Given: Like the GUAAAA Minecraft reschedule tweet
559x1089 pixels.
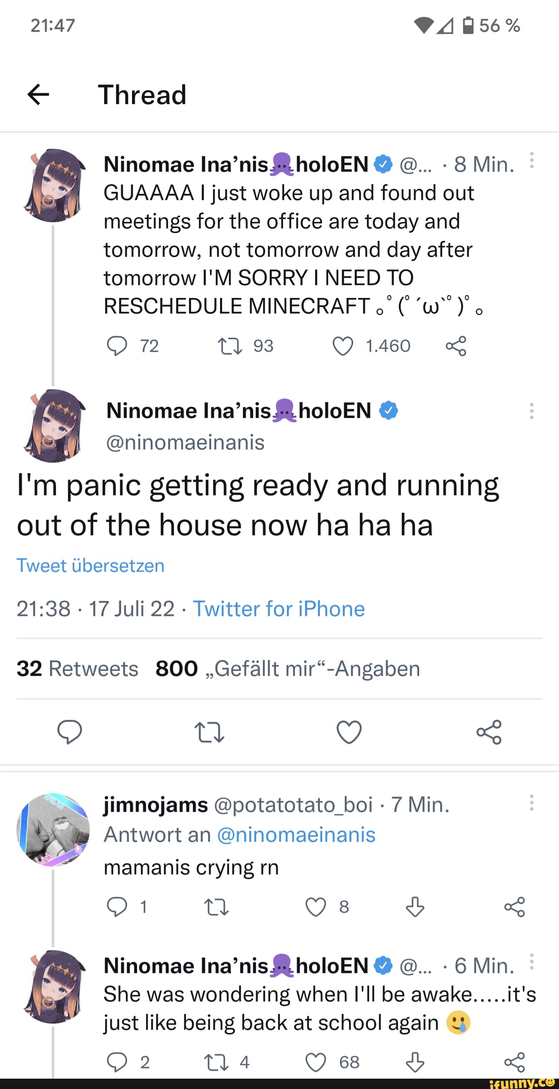Looking at the screenshot, I should (343, 346).
